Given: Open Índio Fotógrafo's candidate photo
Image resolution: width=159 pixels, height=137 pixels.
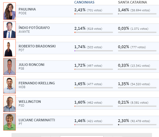Looking at the screenshot, I should point(9,29).
